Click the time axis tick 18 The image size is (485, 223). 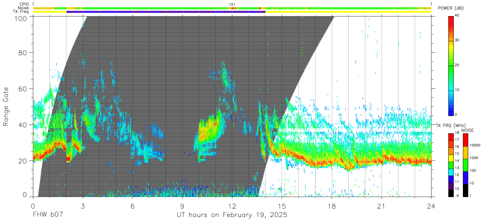(x=332, y=206)
